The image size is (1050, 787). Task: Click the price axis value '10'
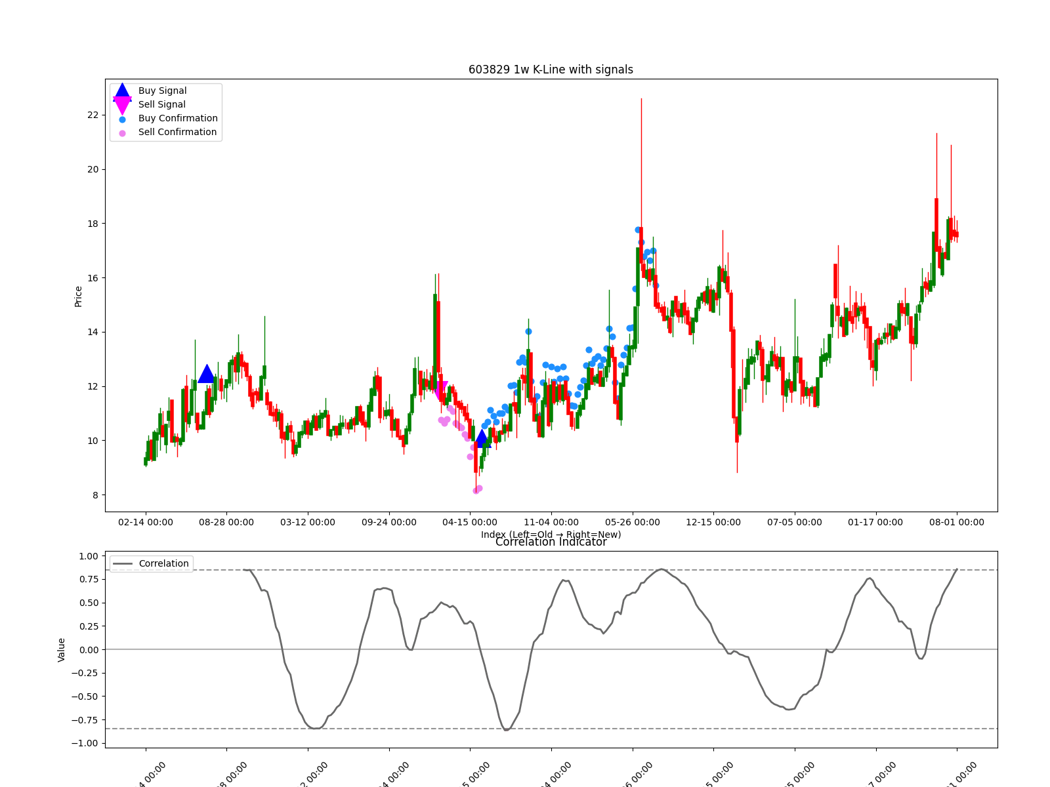(x=93, y=441)
